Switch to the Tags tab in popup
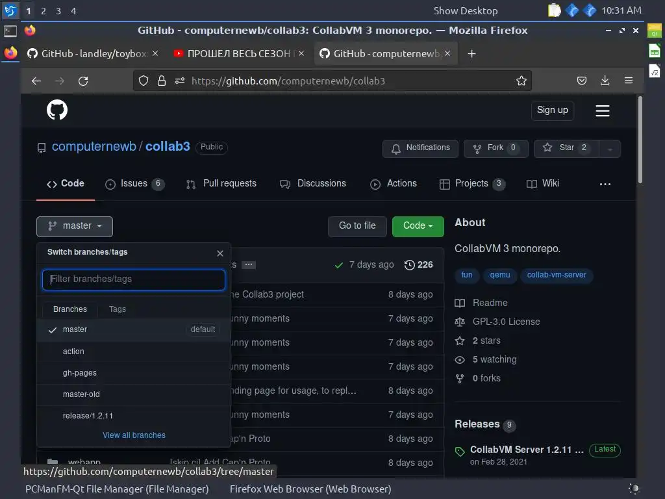This screenshot has width=665, height=499. [x=118, y=309]
